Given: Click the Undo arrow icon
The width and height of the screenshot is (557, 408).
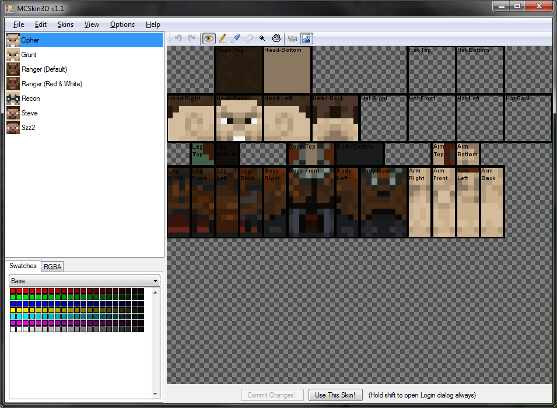Looking at the screenshot, I should [x=178, y=38].
